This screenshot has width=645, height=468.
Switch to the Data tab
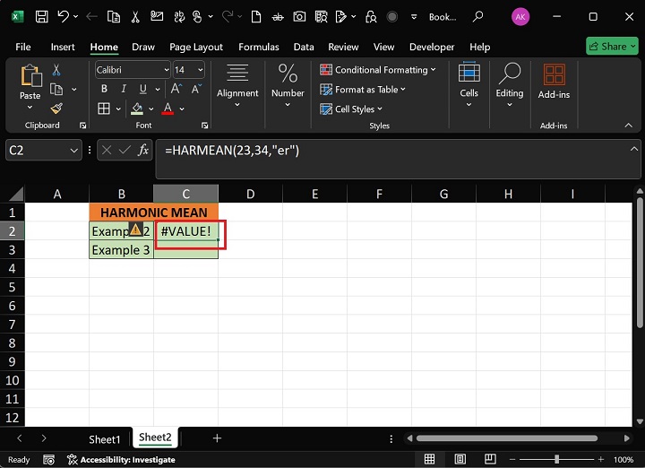click(304, 47)
